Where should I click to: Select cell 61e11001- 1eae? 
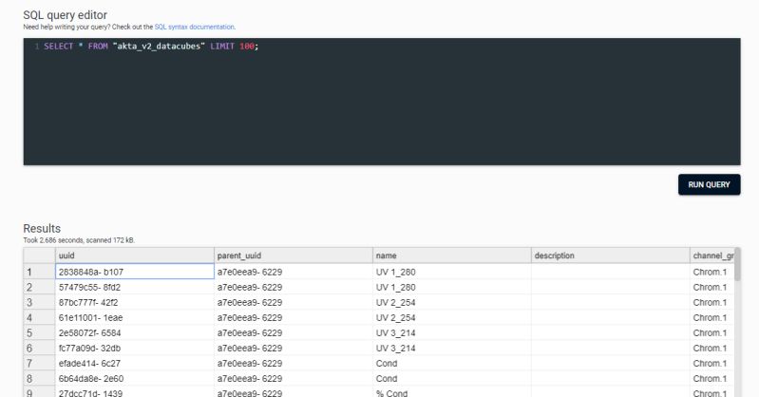(135, 317)
